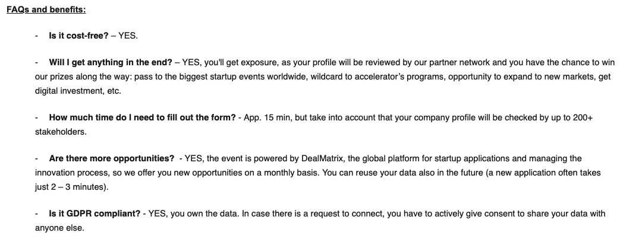Viewport: 620px width, 239px height.
Task: Place cursor on "App. 15 min" text
Action: [x=265, y=117]
